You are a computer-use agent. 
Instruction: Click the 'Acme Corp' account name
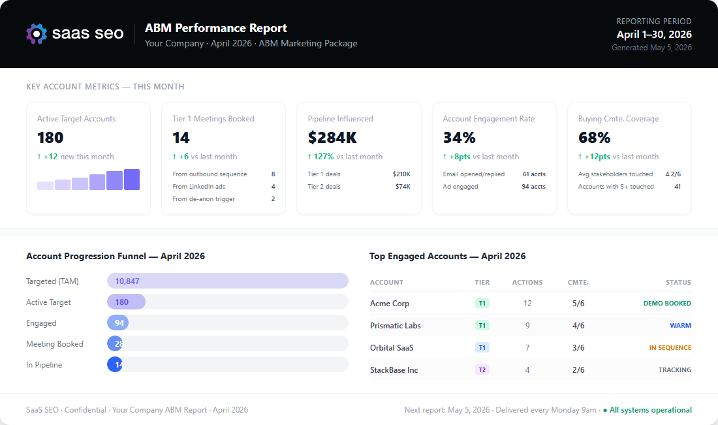[x=390, y=303]
